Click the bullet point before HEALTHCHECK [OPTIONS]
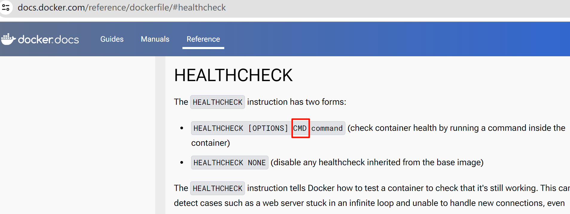Screen dimensions: 570x214 point(182,128)
